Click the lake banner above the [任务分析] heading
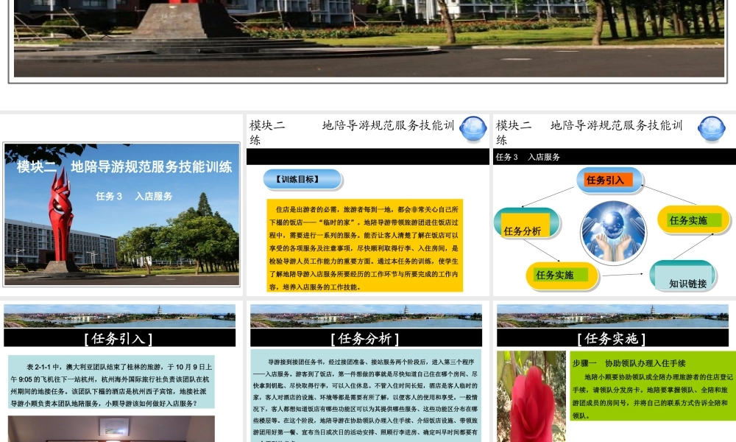This screenshot has height=442, width=736. (364, 315)
